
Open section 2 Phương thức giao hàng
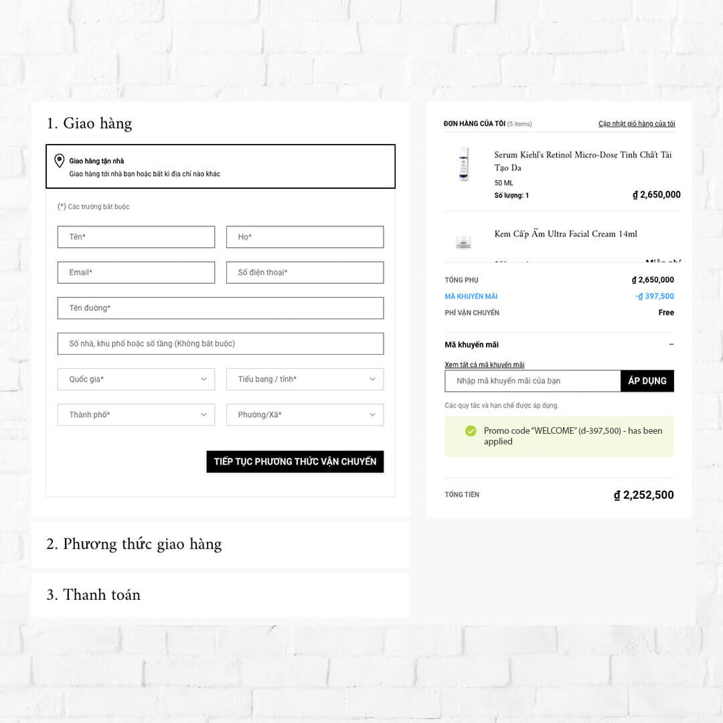(134, 544)
